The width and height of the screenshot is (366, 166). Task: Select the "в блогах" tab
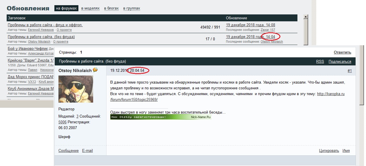(111, 8)
